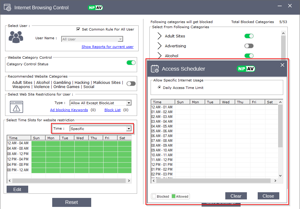This screenshot has width=300, height=209.
Task: Click the green Allowed legend swatch
Action: click(173, 196)
